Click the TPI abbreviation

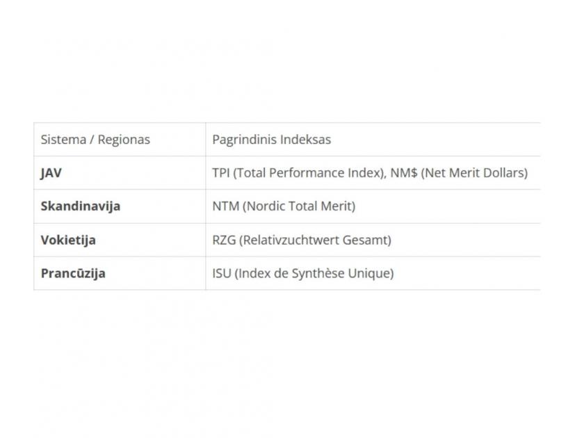(x=221, y=173)
